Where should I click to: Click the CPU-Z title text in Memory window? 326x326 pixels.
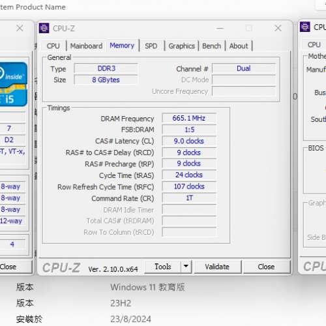pyautogui.click(x=64, y=29)
